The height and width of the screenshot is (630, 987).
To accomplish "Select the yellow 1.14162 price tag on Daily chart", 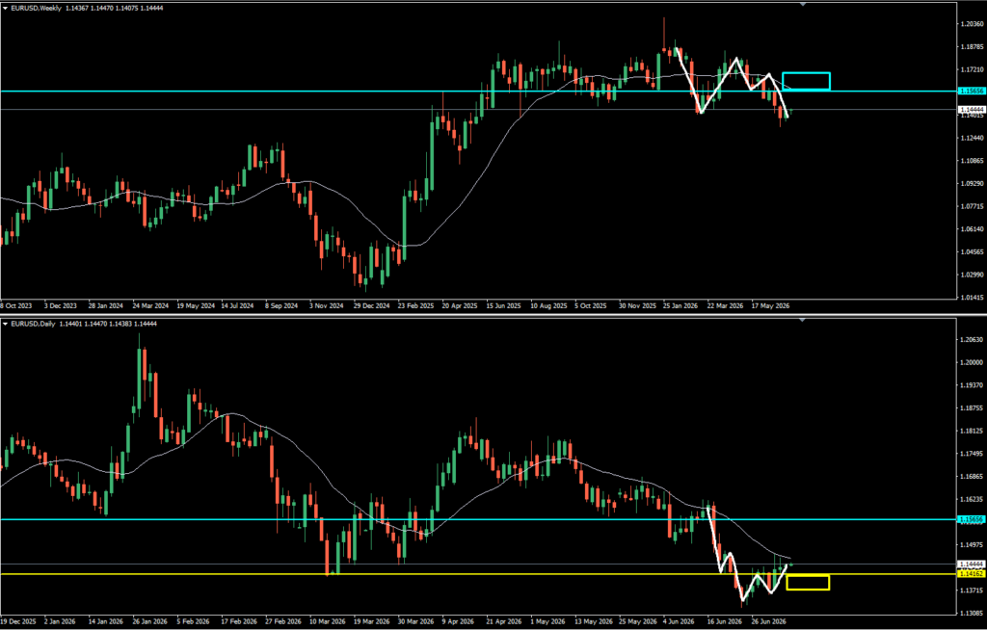I will tap(972, 574).
